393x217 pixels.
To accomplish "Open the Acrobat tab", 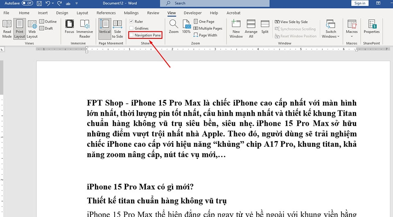I will (233, 13).
